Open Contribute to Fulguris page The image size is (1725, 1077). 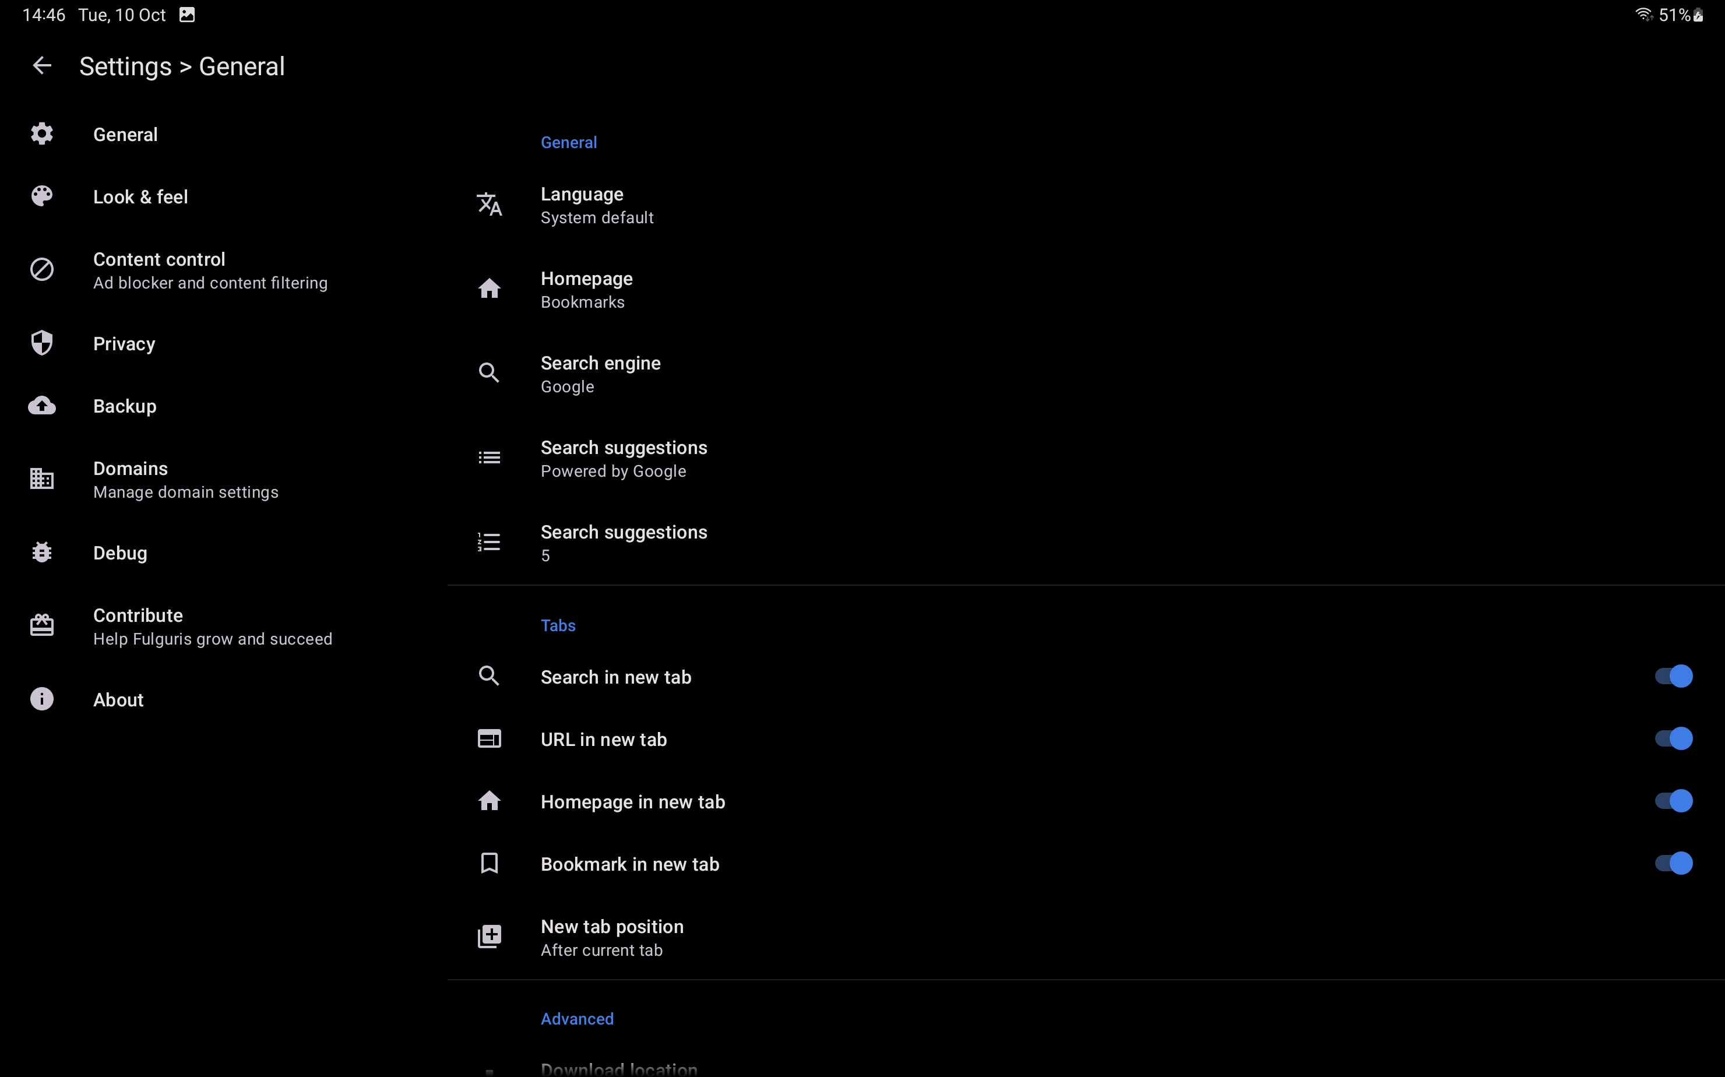(x=224, y=626)
